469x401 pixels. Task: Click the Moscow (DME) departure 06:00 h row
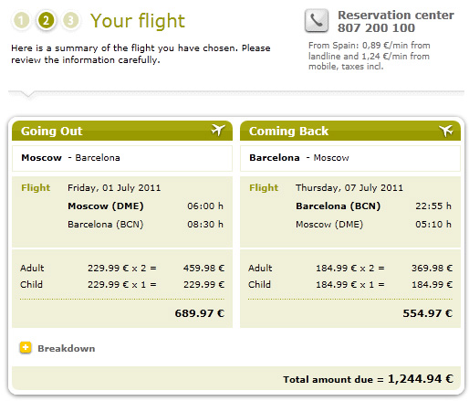coord(145,206)
